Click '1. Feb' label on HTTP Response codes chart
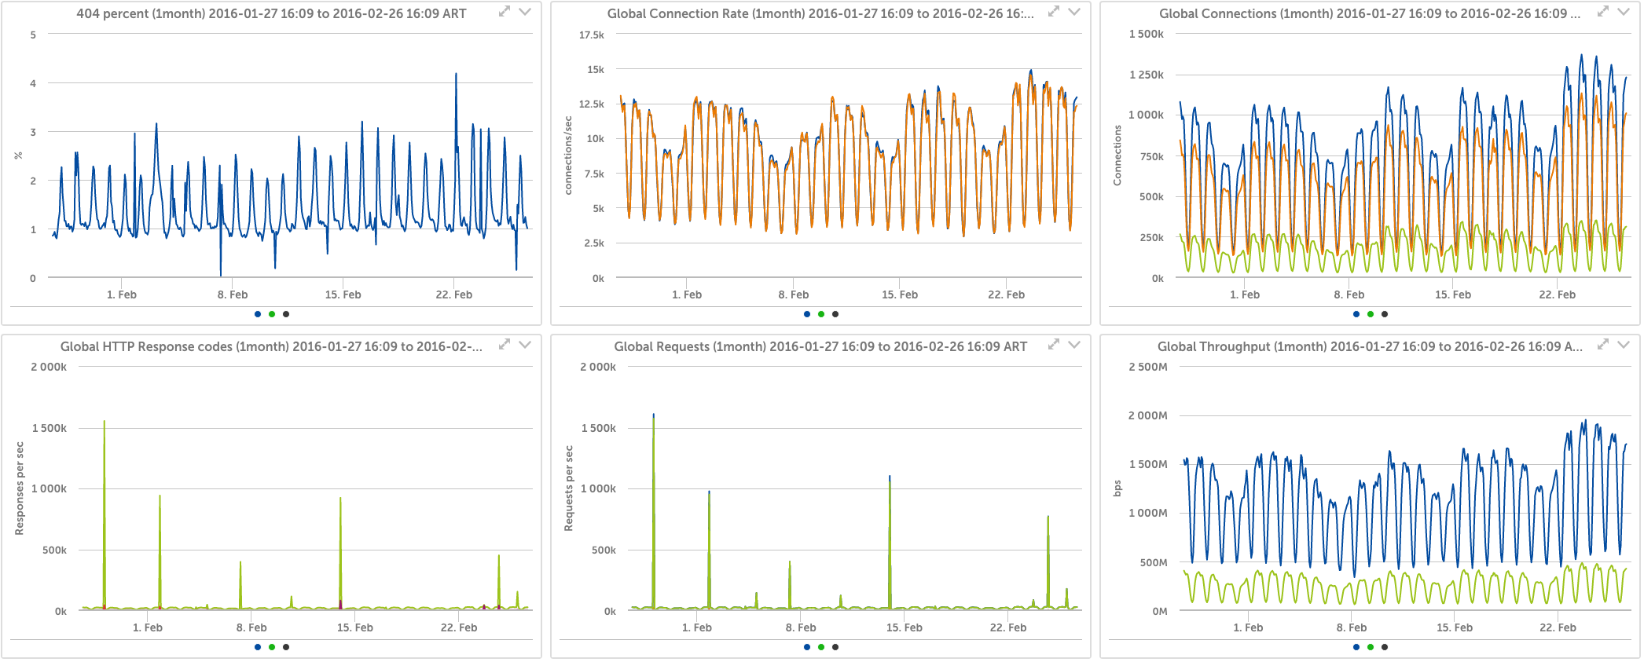Viewport: 1644px width, 662px height. [x=148, y=627]
